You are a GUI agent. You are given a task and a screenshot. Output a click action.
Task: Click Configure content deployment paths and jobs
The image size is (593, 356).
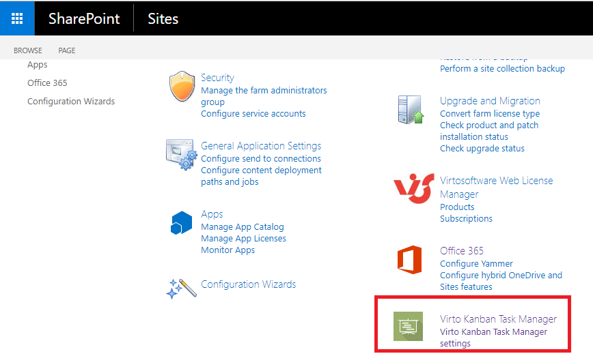pyautogui.click(x=262, y=176)
